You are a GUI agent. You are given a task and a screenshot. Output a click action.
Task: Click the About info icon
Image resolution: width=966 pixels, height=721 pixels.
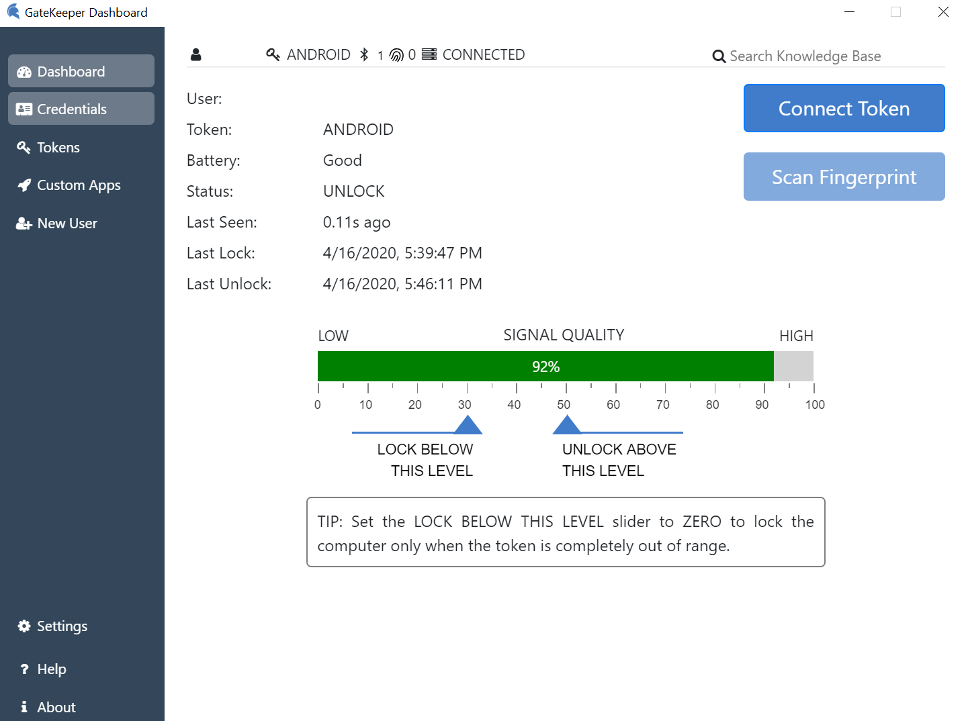pos(24,707)
